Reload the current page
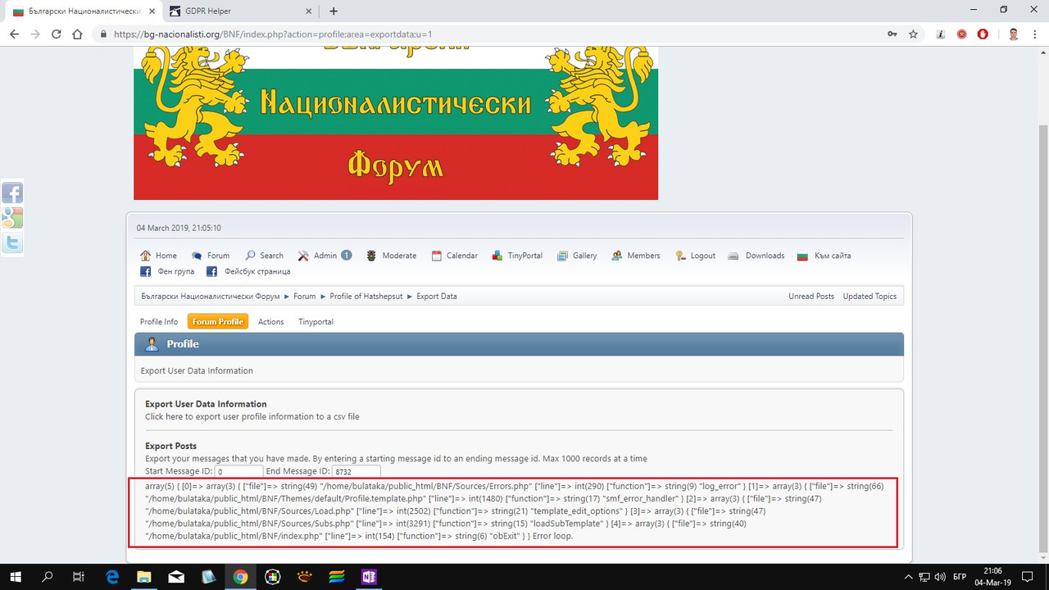1049x590 pixels. pyautogui.click(x=57, y=34)
